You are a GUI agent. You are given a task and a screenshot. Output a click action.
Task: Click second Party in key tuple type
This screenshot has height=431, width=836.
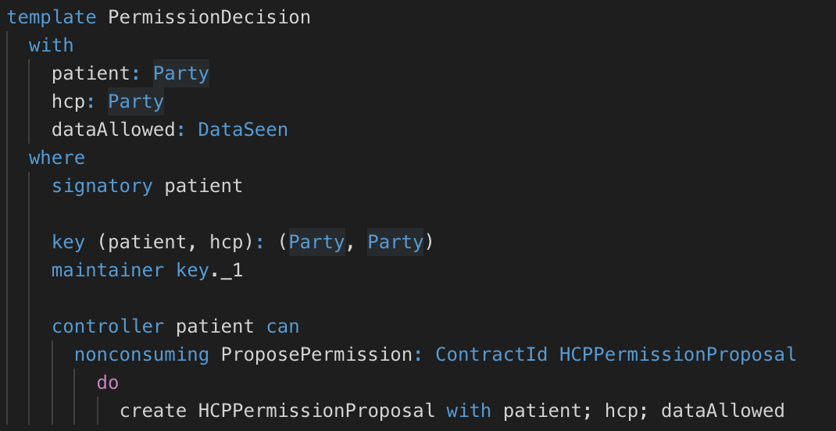(395, 242)
